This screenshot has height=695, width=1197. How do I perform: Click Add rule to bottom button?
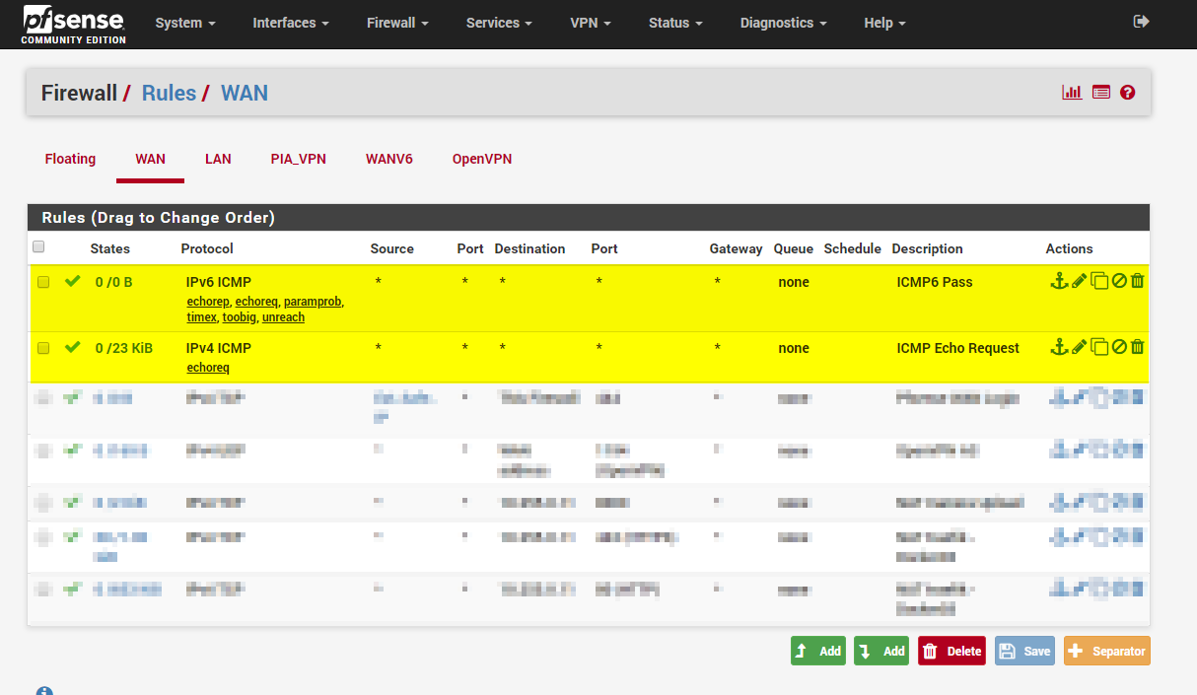(x=881, y=651)
